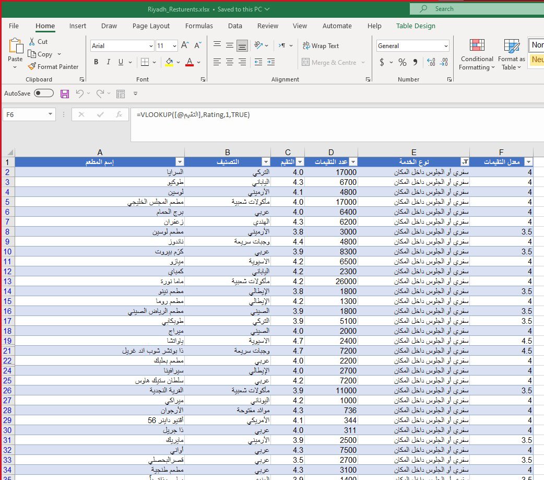Open the Table Design tab
544x480 pixels.
416,26
